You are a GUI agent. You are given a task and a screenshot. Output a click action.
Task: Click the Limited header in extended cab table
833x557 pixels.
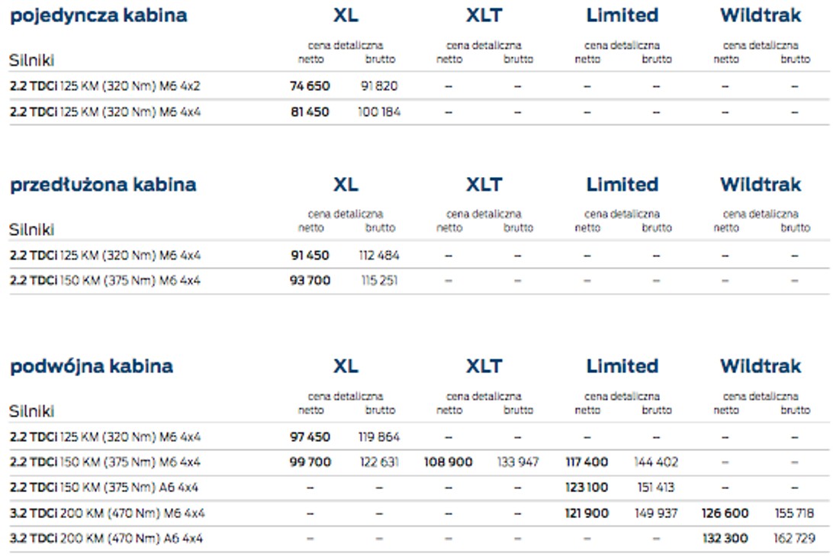coord(622,185)
